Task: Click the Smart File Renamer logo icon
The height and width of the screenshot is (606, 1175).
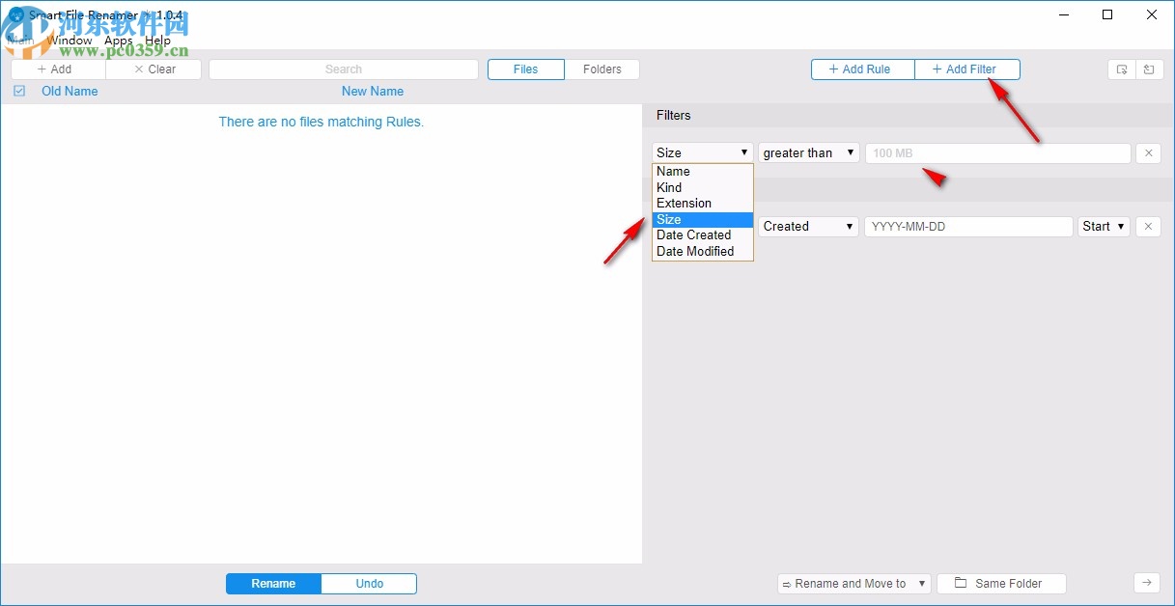Action: (14, 14)
